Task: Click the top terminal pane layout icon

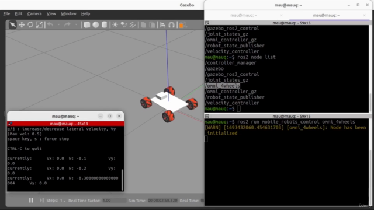Action: pos(207,23)
